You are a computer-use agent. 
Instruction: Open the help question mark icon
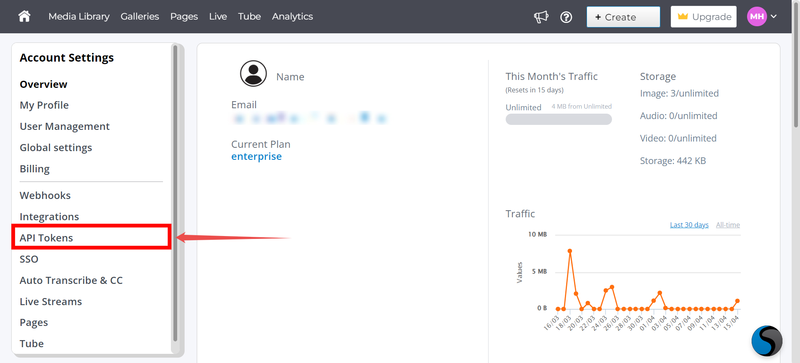tap(566, 17)
